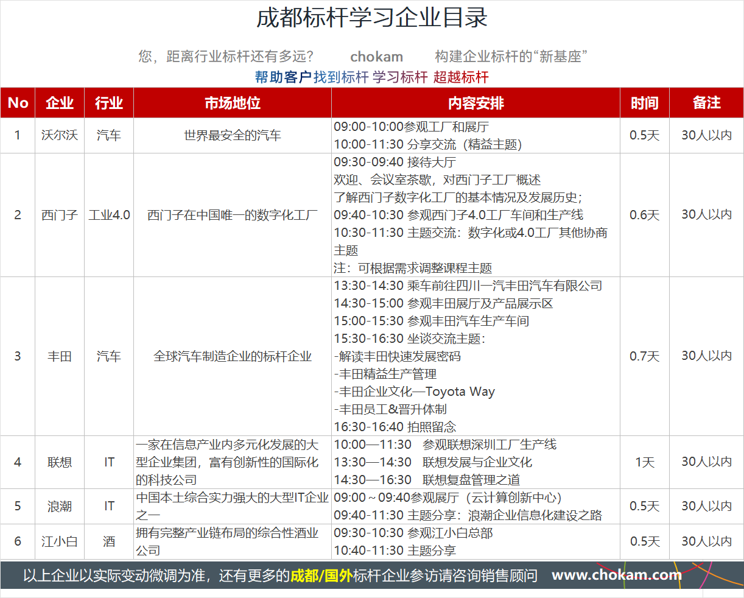Select the 0.5天 cell in 沃尔沃 row
Screen dimensions: 744x598
coord(645,135)
